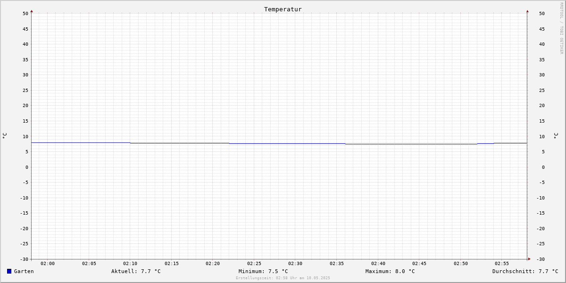This screenshot has height=283, width=566.
Task: Click the 02:50 time axis label
Action: coord(461,264)
